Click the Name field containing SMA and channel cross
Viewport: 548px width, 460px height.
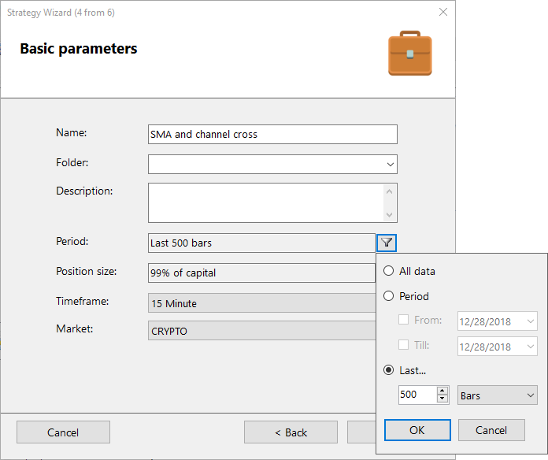point(272,135)
